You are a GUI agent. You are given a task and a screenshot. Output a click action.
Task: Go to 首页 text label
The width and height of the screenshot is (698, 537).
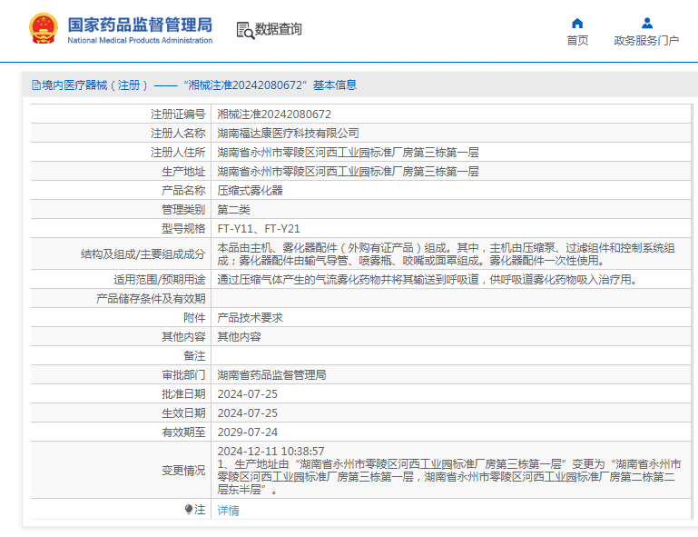(x=577, y=40)
